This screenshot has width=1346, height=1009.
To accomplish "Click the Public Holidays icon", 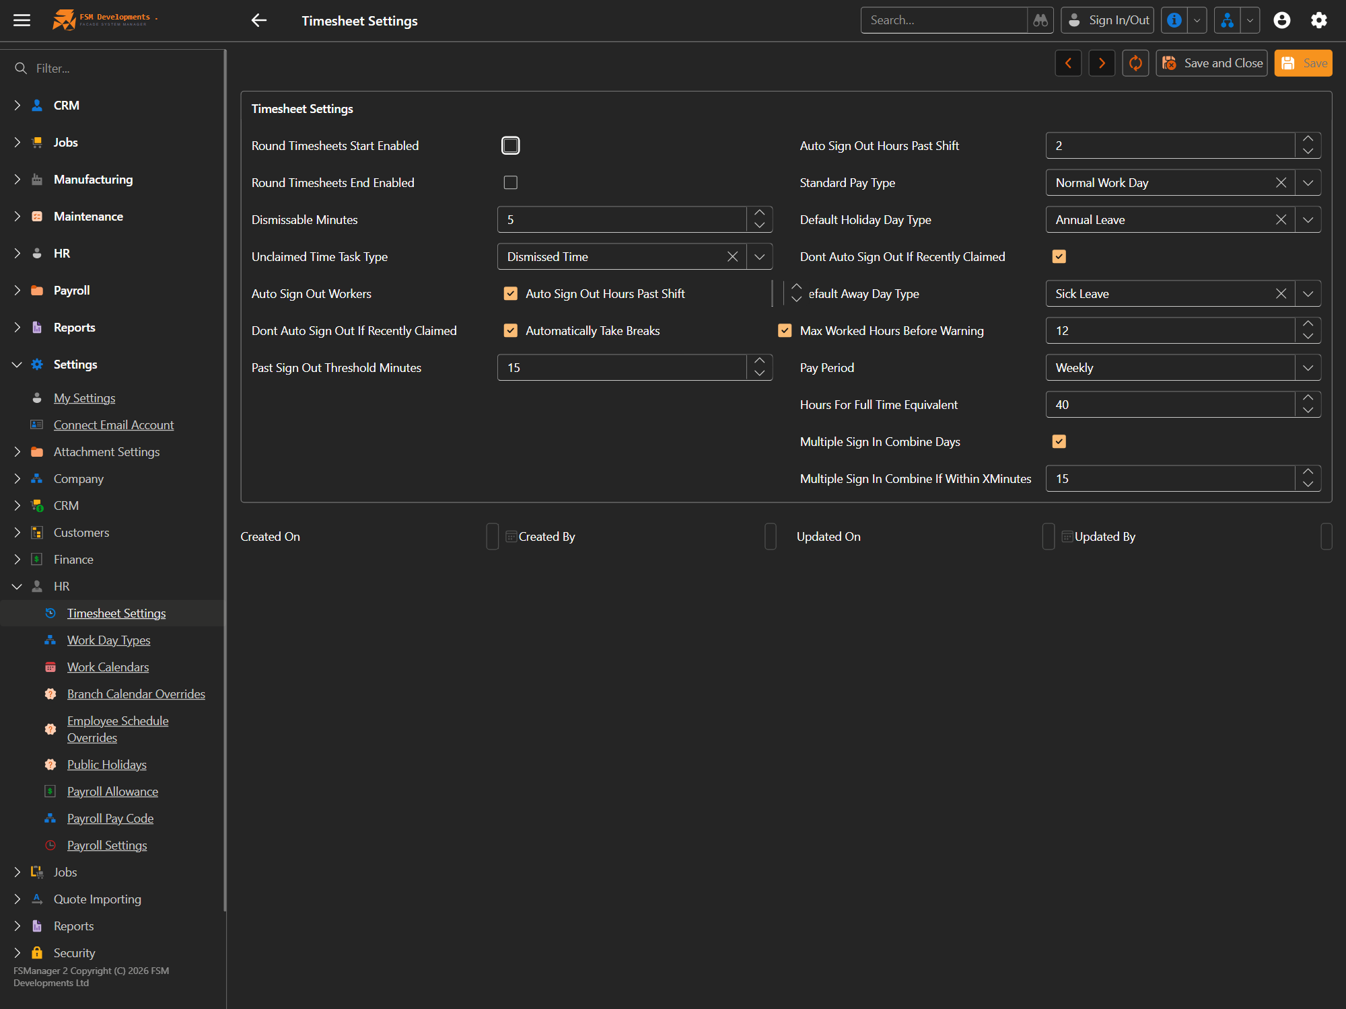I will tap(50, 765).
